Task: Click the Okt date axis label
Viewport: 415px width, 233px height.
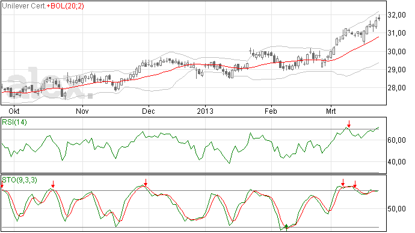Action: (14, 111)
